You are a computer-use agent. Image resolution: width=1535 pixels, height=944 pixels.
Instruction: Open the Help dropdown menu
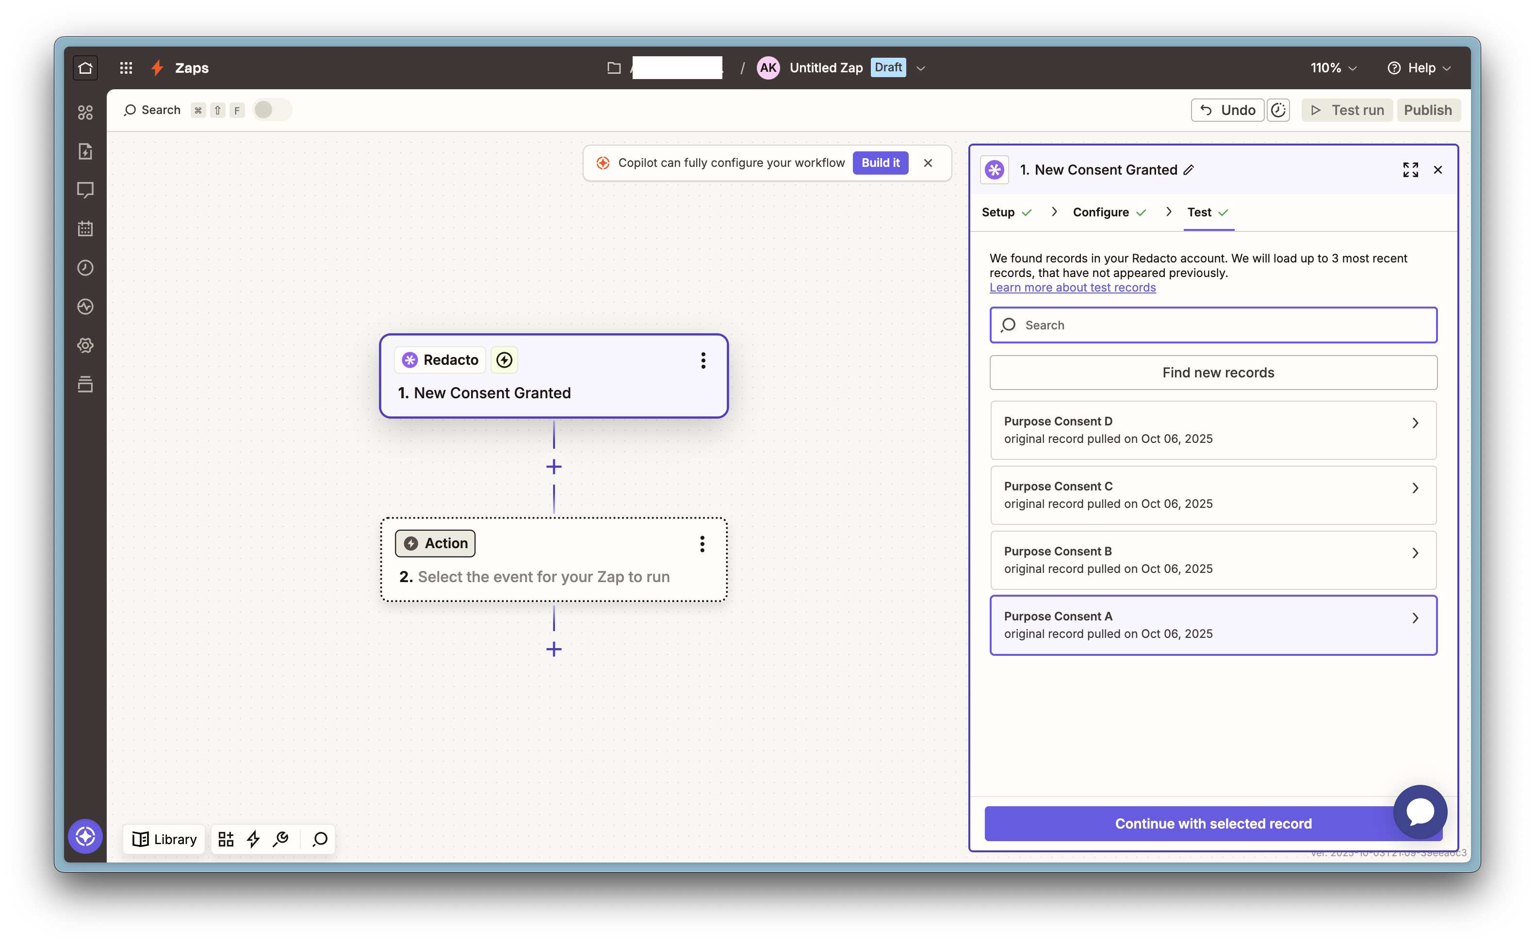(x=1420, y=67)
